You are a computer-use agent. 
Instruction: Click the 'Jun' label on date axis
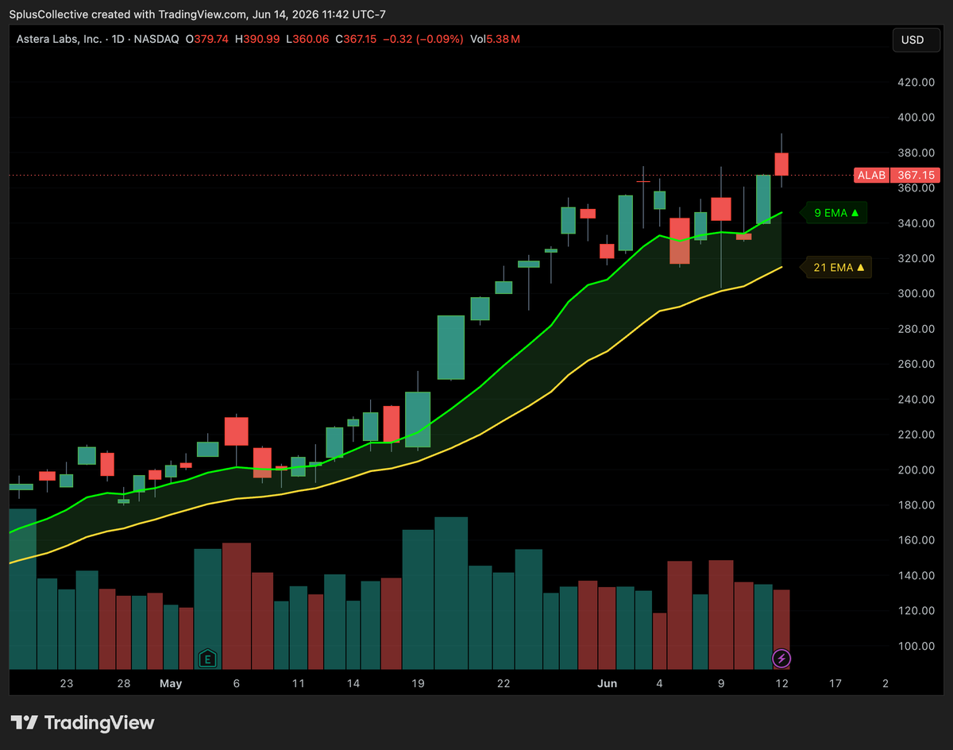point(607,683)
